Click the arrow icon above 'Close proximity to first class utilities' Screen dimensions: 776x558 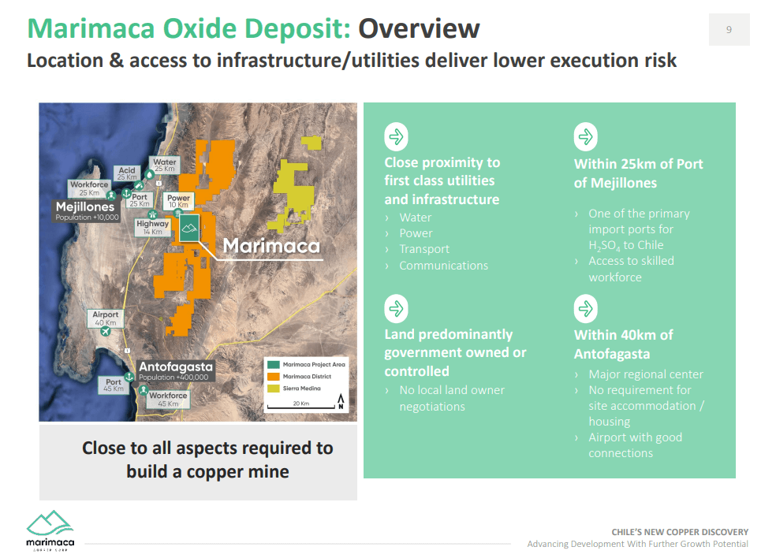(396, 136)
